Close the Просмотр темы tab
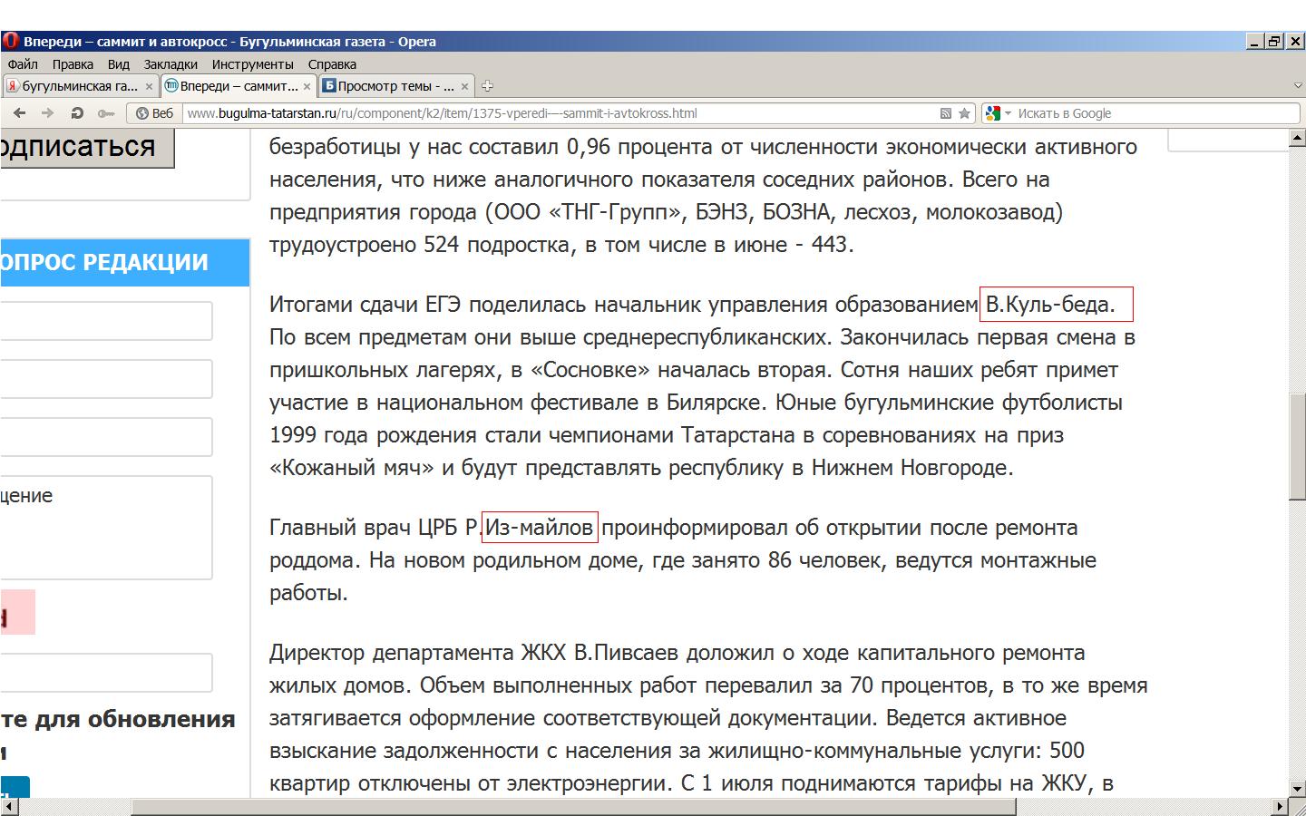The width and height of the screenshot is (1306, 816). click(x=464, y=86)
